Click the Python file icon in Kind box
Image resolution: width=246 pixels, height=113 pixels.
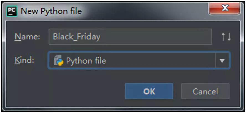pos(58,60)
